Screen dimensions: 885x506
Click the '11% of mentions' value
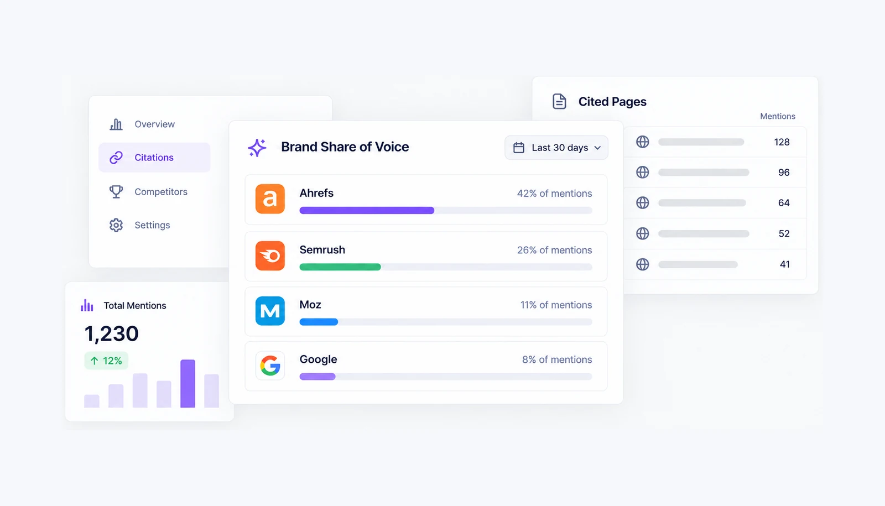[x=556, y=305]
